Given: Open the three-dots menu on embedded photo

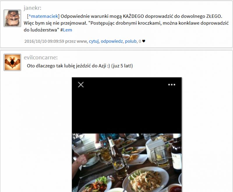Looking at the screenshot, I should pos(172,85).
